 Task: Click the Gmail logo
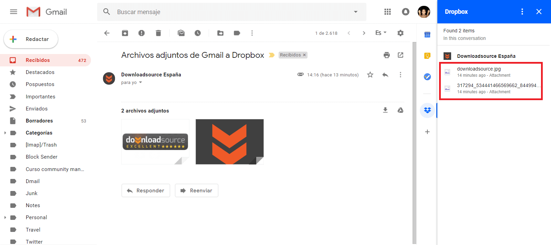pyautogui.click(x=46, y=12)
